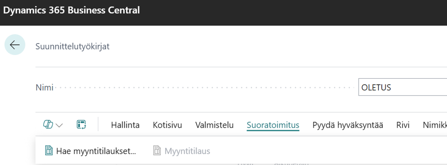Click the Dynamics 365 Business Central header title
The image size is (447, 165).
71,10
